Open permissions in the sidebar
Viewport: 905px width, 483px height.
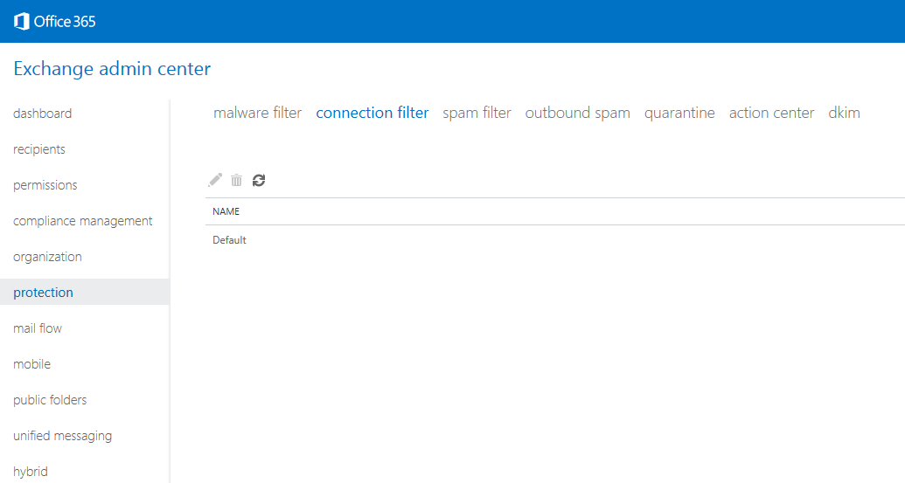[45, 185]
